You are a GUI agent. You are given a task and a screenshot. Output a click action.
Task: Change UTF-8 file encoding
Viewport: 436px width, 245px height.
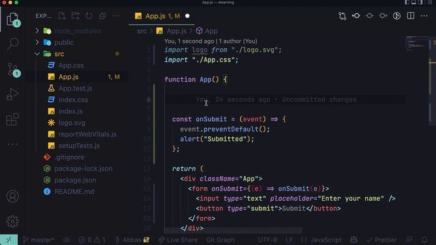[268, 240]
